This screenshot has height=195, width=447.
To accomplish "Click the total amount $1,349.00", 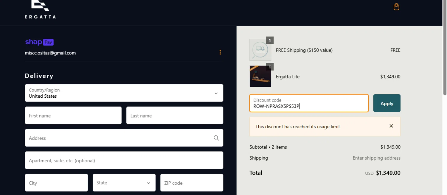I will pyautogui.click(x=388, y=173).
